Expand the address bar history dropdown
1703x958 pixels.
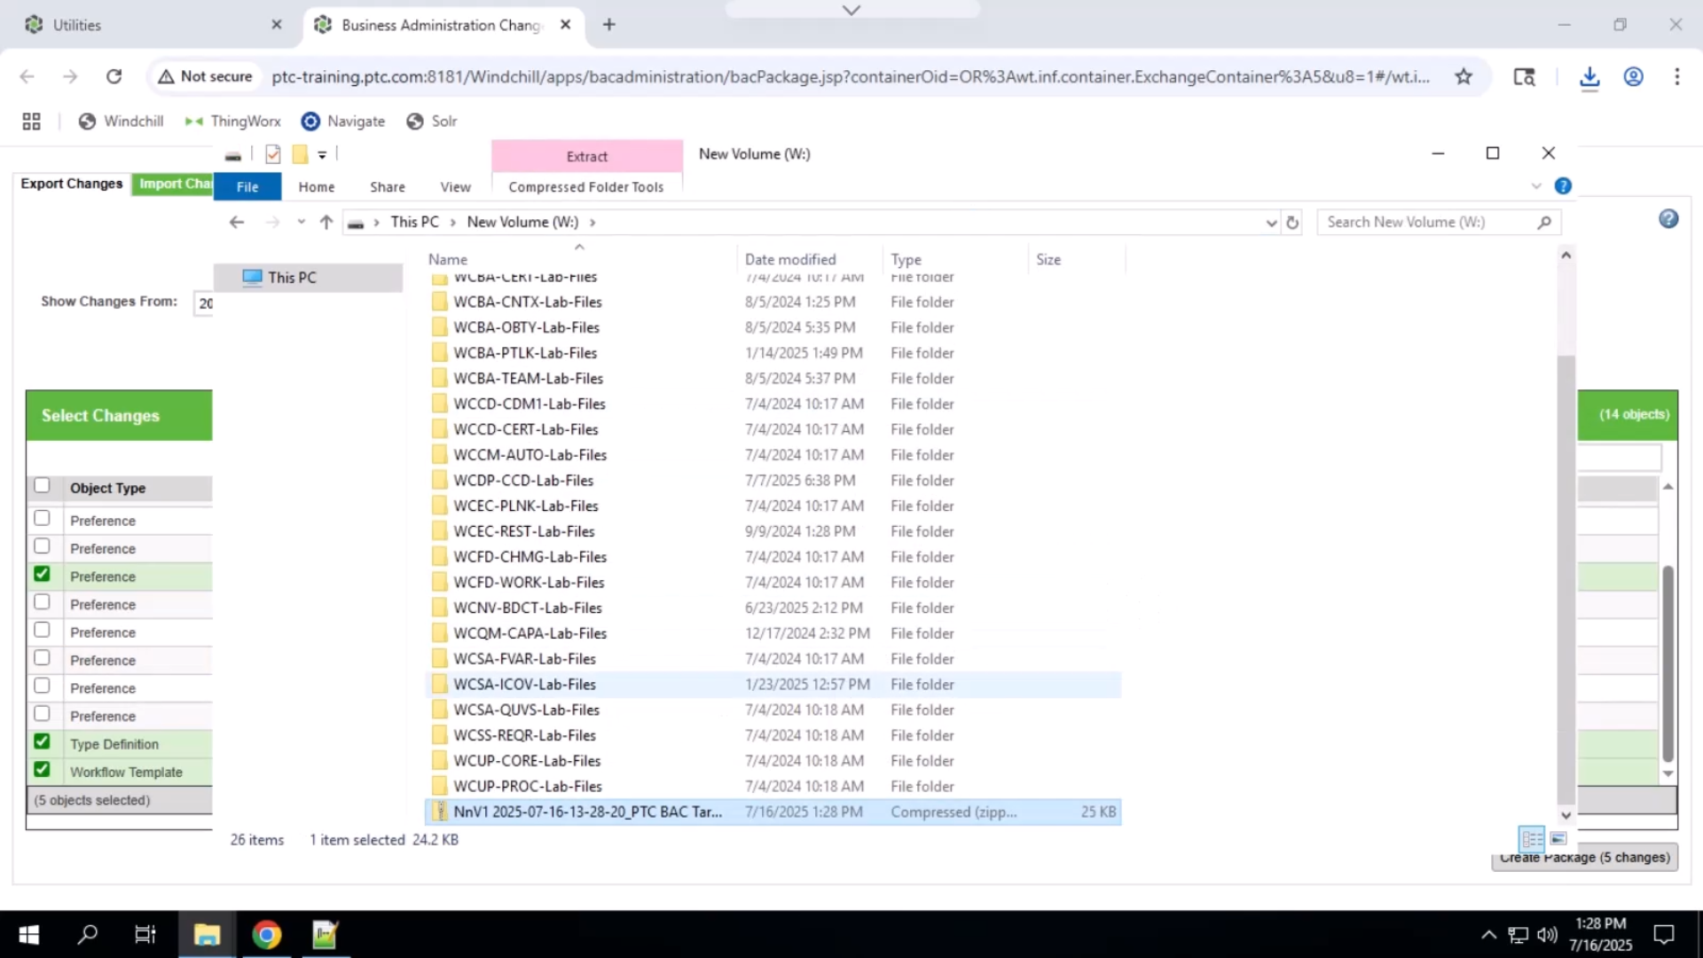coord(1271,223)
